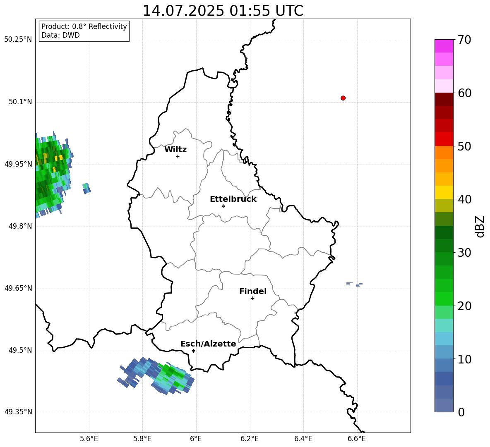Click the Wiltz station cross marker

point(178,156)
